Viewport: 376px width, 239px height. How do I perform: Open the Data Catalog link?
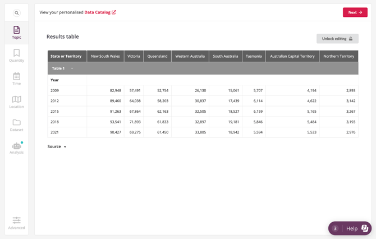pos(100,12)
